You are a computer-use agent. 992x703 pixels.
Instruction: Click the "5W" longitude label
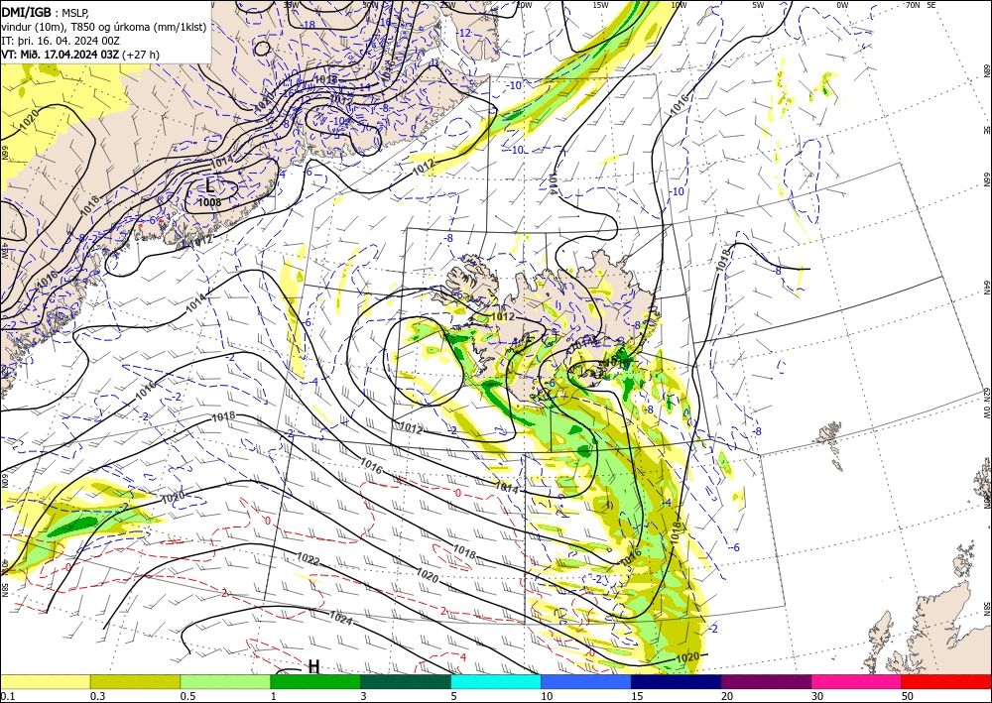pos(758,5)
